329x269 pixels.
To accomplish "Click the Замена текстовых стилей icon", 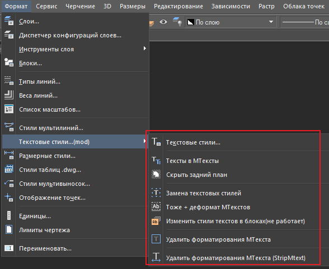I will tap(156, 193).
